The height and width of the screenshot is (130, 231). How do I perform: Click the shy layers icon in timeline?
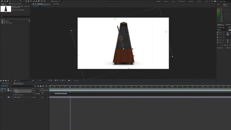(x=38, y=86)
